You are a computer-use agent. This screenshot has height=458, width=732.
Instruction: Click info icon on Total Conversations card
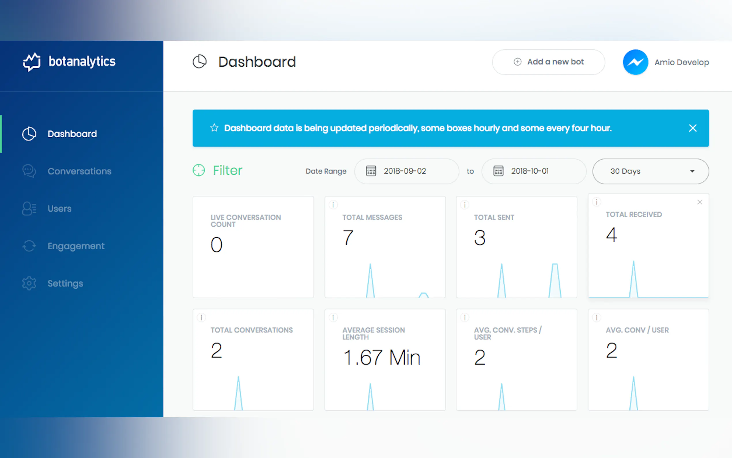(x=201, y=318)
